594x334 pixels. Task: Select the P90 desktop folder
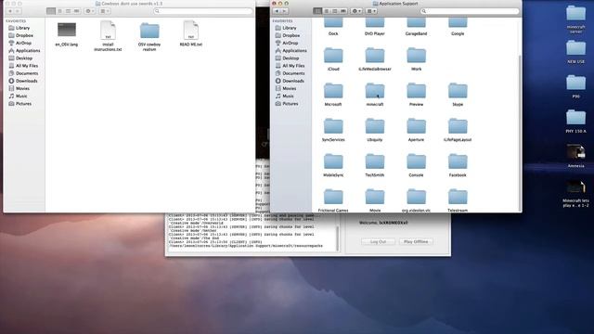click(x=575, y=83)
